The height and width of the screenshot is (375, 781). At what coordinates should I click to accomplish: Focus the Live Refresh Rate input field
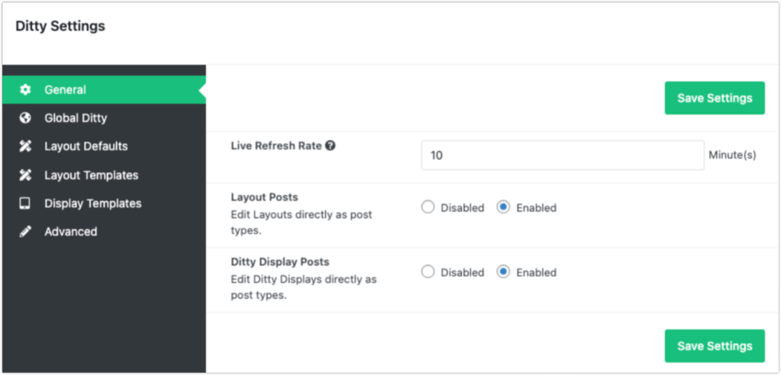(x=563, y=156)
